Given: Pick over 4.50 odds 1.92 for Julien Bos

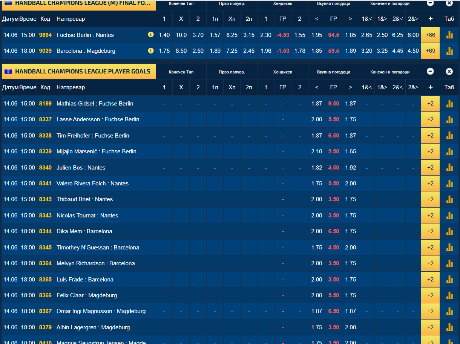Looking at the screenshot, I should pyautogui.click(x=351, y=167).
